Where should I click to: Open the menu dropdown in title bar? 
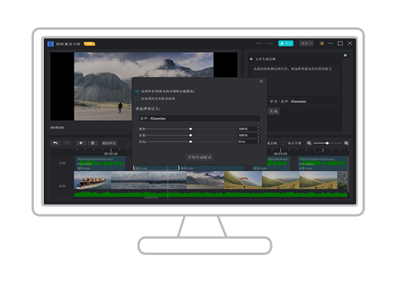(306, 44)
